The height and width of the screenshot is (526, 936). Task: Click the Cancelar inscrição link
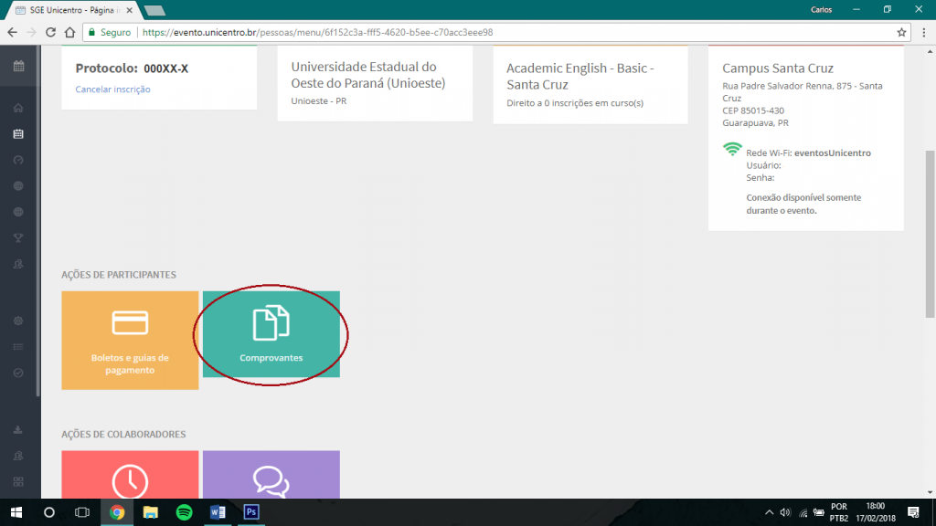pyautogui.click(x=112, y=89)
